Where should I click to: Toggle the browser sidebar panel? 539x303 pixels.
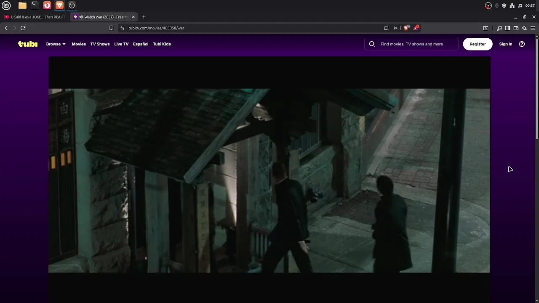507,28
